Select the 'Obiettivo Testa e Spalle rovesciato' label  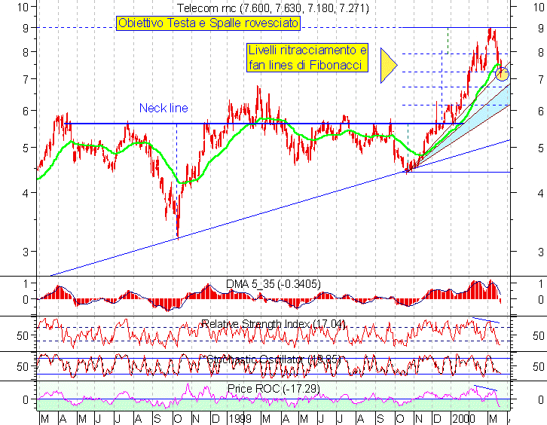click(208, 23)
